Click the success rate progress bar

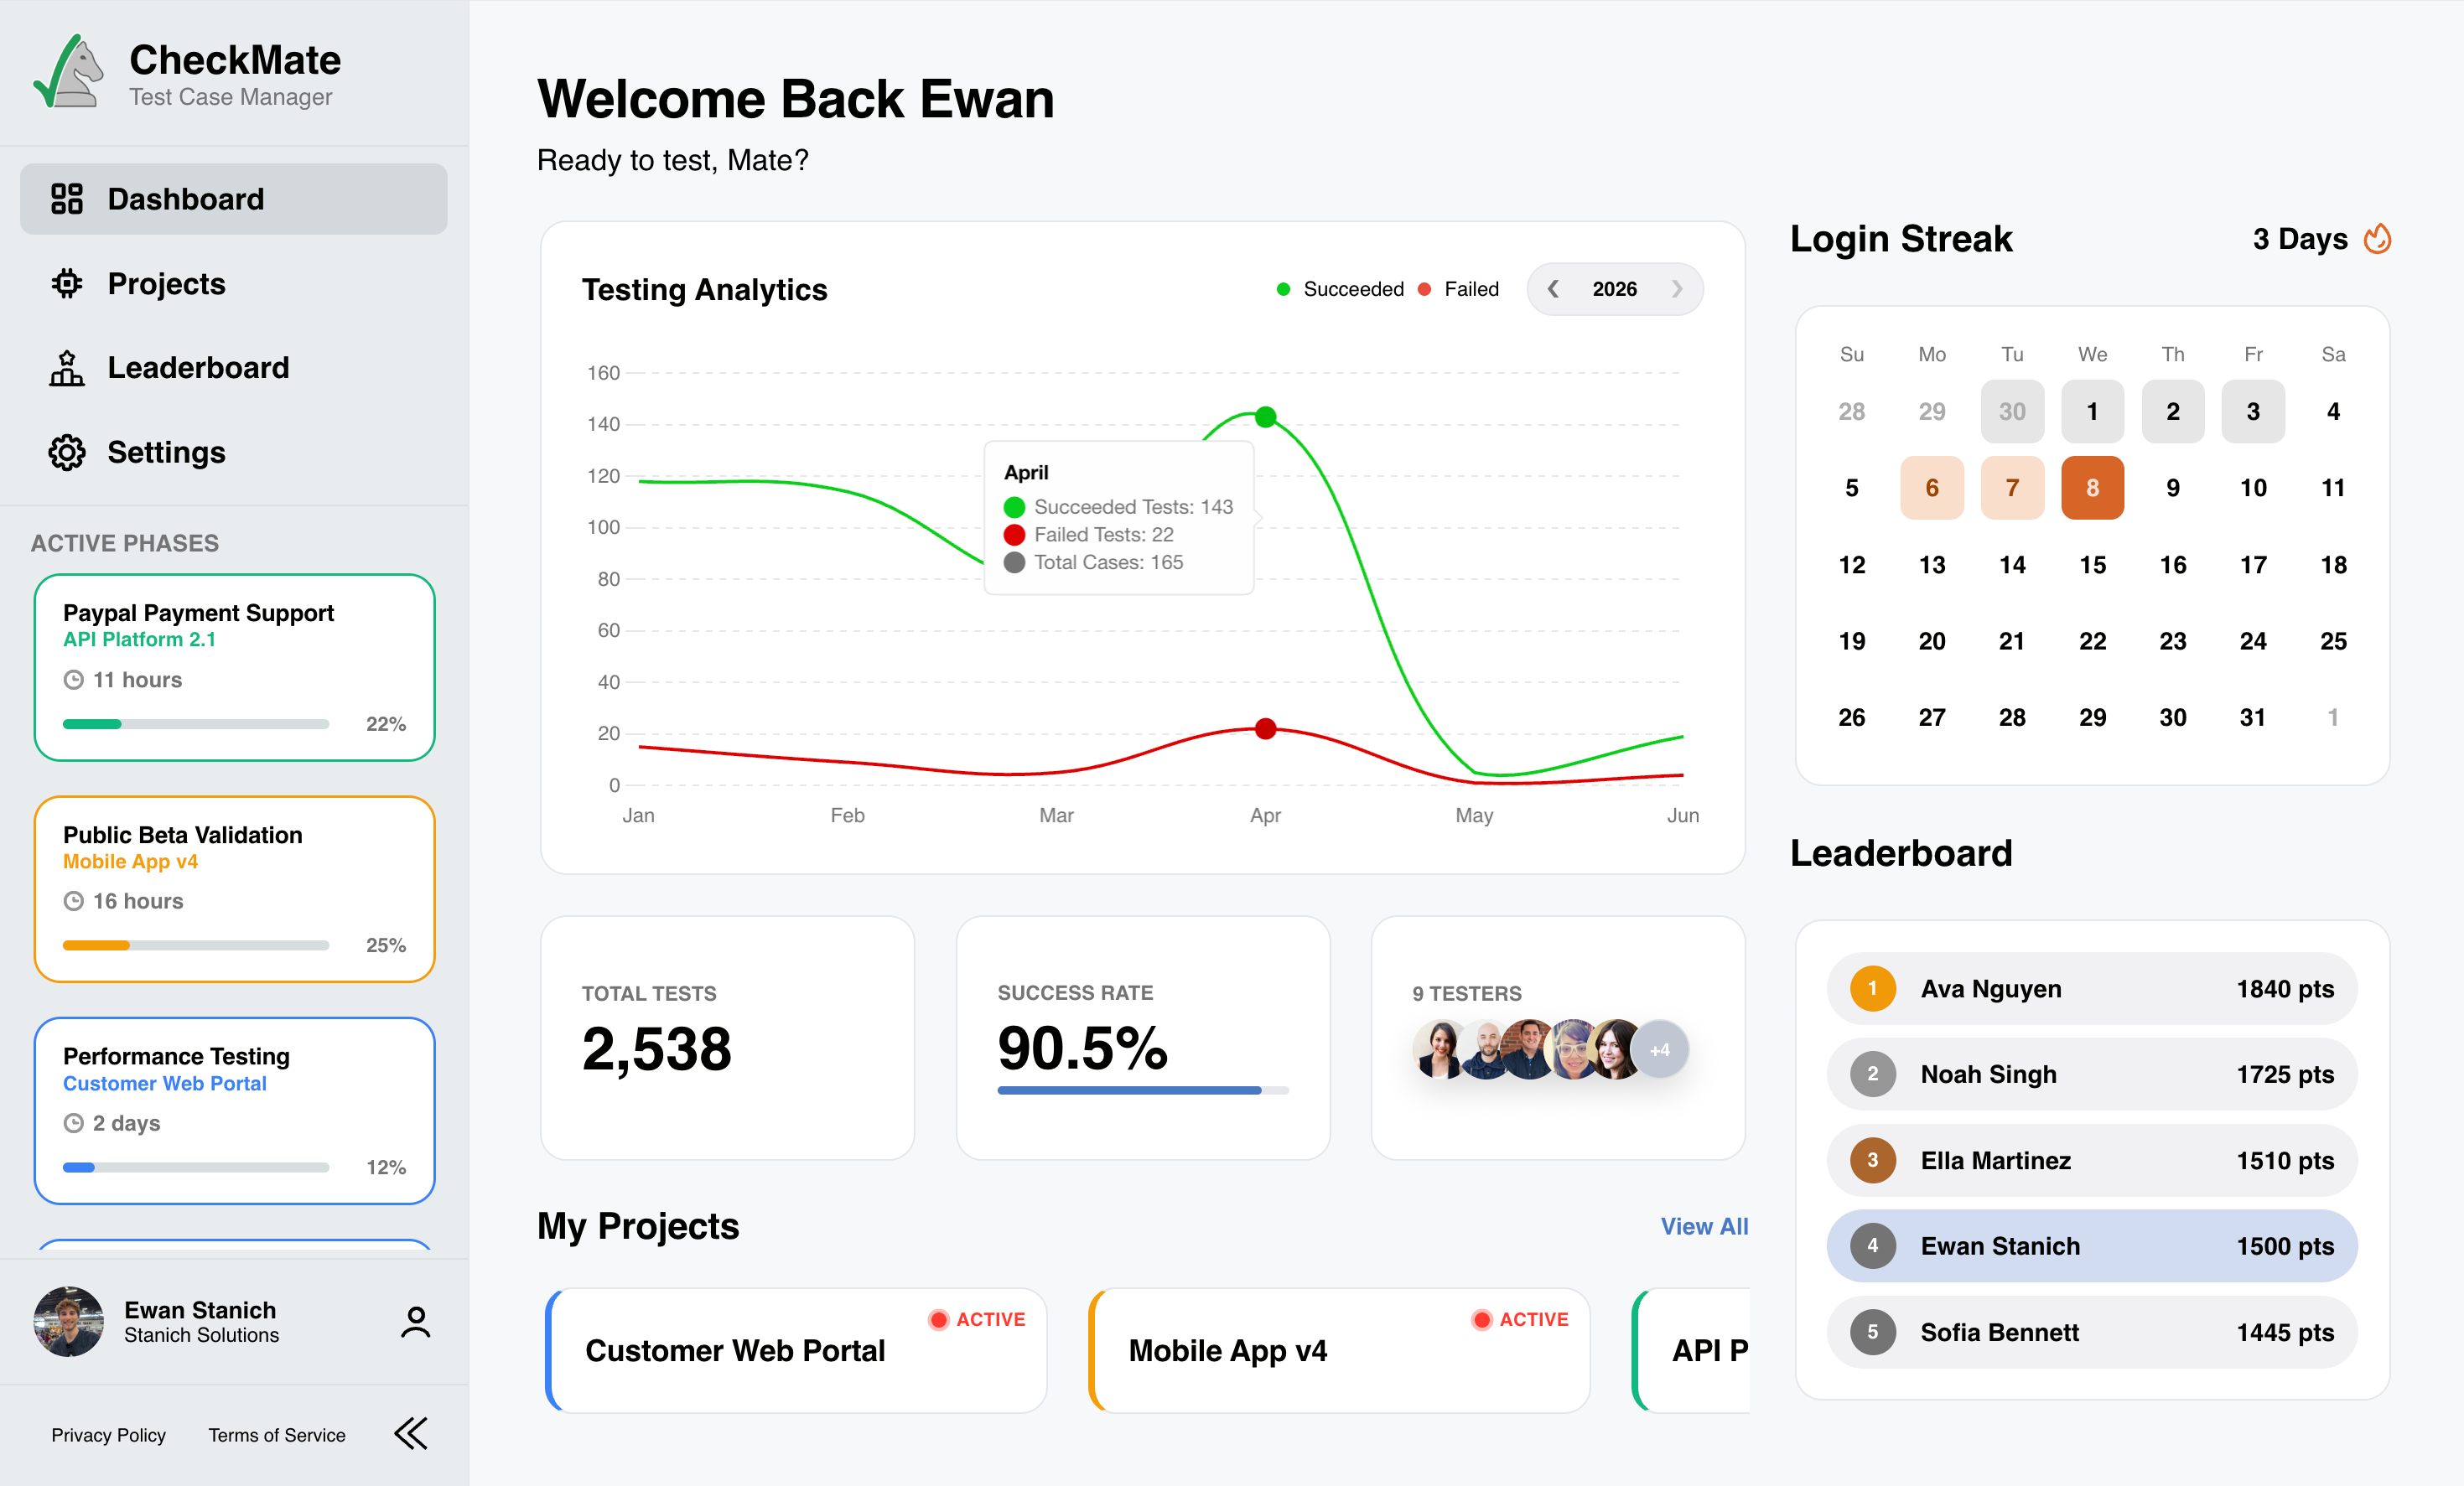point(1143,1090)
